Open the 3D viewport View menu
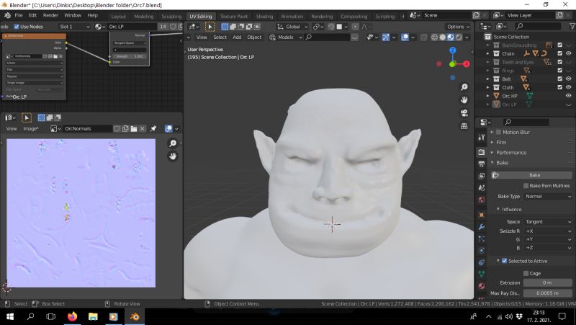The height and width of the screenshot is (325, 576). tap(202, 37)
